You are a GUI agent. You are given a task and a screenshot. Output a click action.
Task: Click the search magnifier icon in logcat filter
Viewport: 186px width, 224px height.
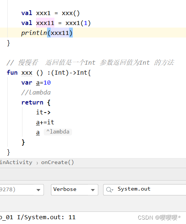point(109,190)
